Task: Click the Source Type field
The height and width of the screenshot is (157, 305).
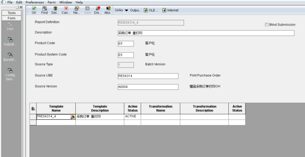Action: [x=126, y=65]
